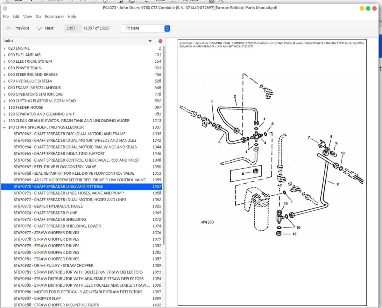Screen dimensions: 382x308
Task: Expand the 060 STEERING AND BRAKES section
Action: [4, 74]
